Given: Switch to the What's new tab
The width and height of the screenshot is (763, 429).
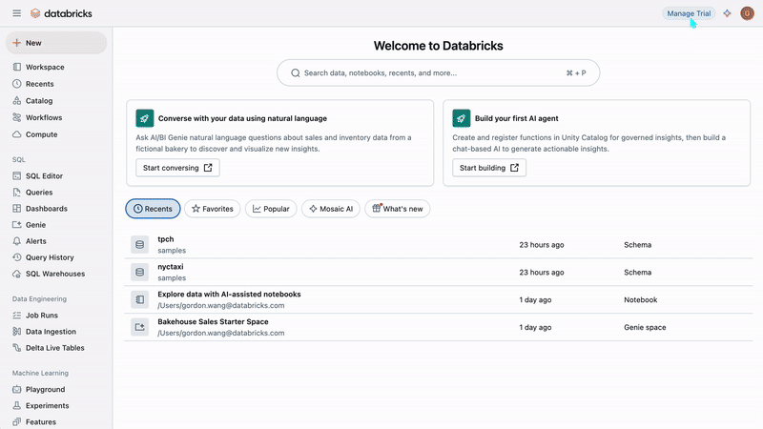Looking at the screenshot, I should click(398, 209).
